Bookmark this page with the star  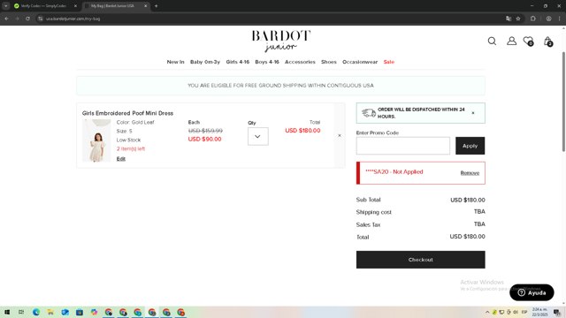tap(518, 19)
